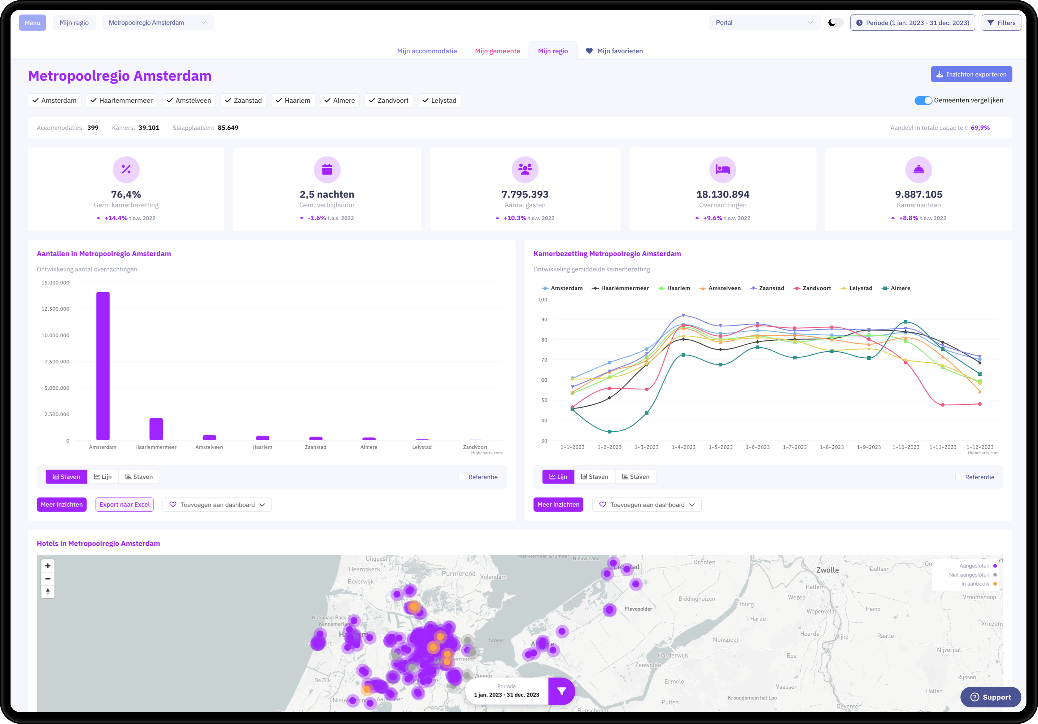This screenshot has width=1038, height=724.
Task: Switch to the Mijn gemeente tab
Action: pos(497,51)
